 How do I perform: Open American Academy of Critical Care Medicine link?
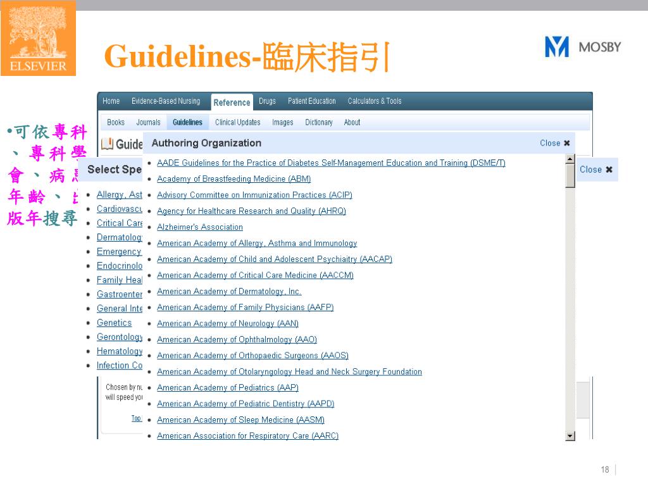[255, 275]
